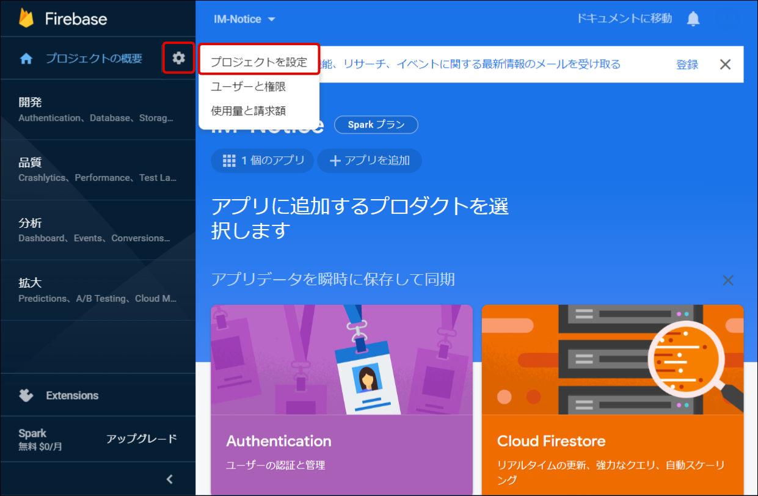This screenshot has height=496, width=758.
Task: Expand the 拡大 sidebar section
Action: pyautogui.click(x=98, y=290)
